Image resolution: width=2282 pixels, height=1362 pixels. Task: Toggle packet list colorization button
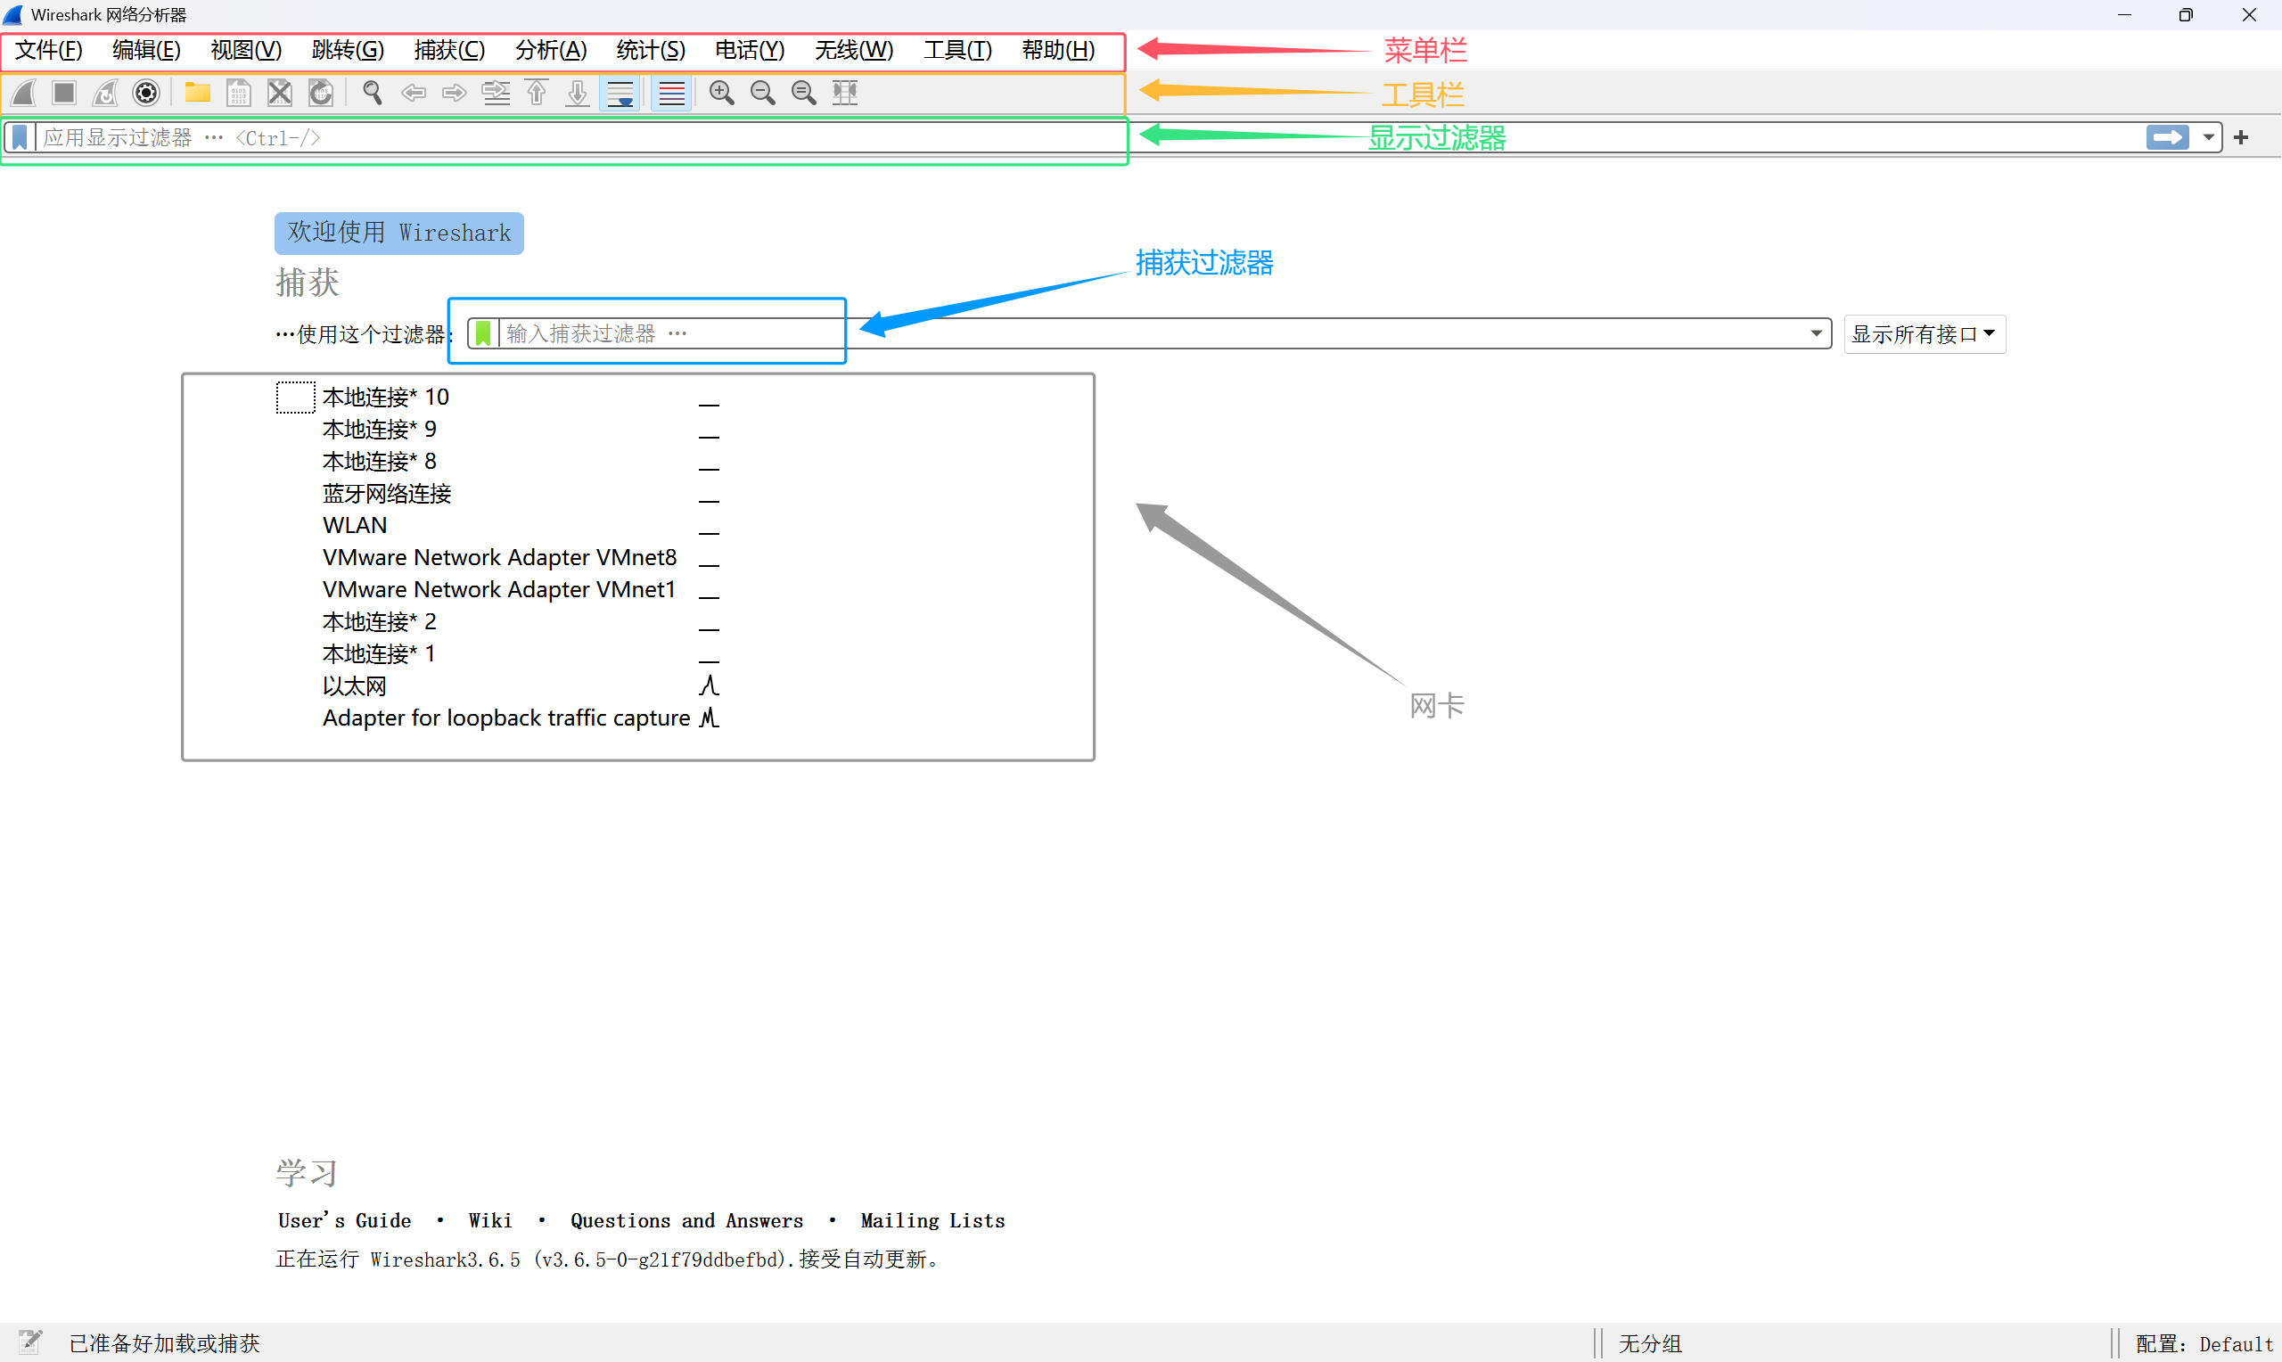click(x=671, y=93)
